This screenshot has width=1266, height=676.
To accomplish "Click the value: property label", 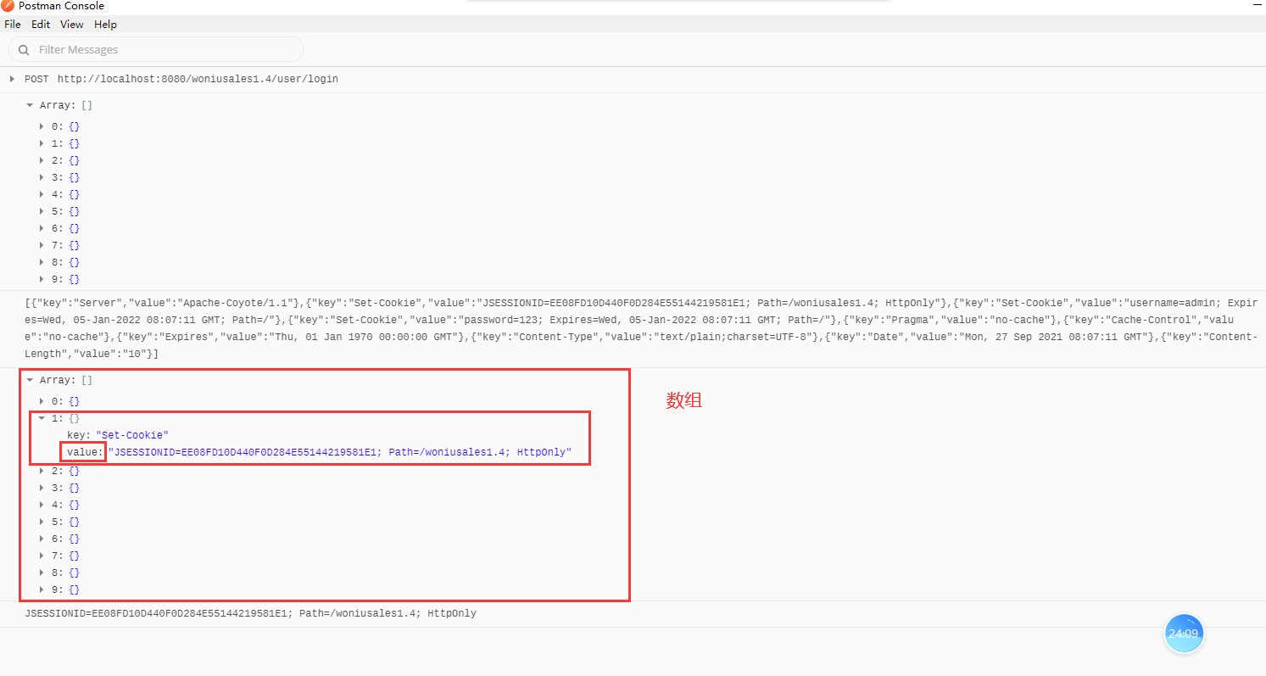I will tap(84, 452).
